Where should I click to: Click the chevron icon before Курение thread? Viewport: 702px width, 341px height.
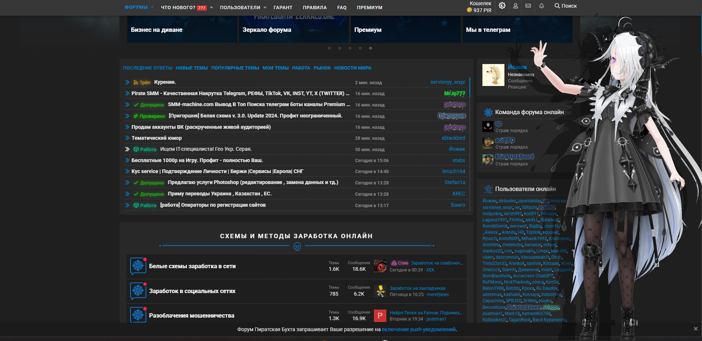pyautogui.click(x=127, y=82)
